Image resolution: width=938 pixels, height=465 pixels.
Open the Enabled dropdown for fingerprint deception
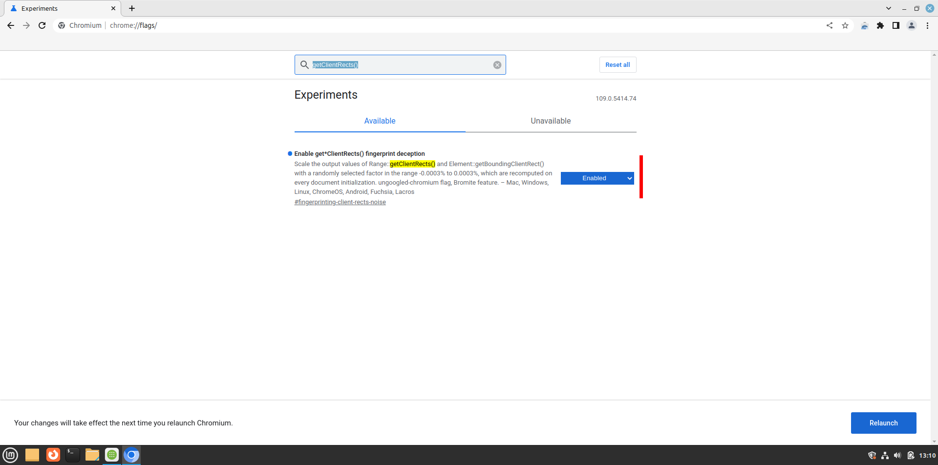(x=597, y=178)
